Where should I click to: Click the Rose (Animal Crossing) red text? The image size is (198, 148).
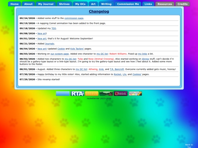(101, 59)
